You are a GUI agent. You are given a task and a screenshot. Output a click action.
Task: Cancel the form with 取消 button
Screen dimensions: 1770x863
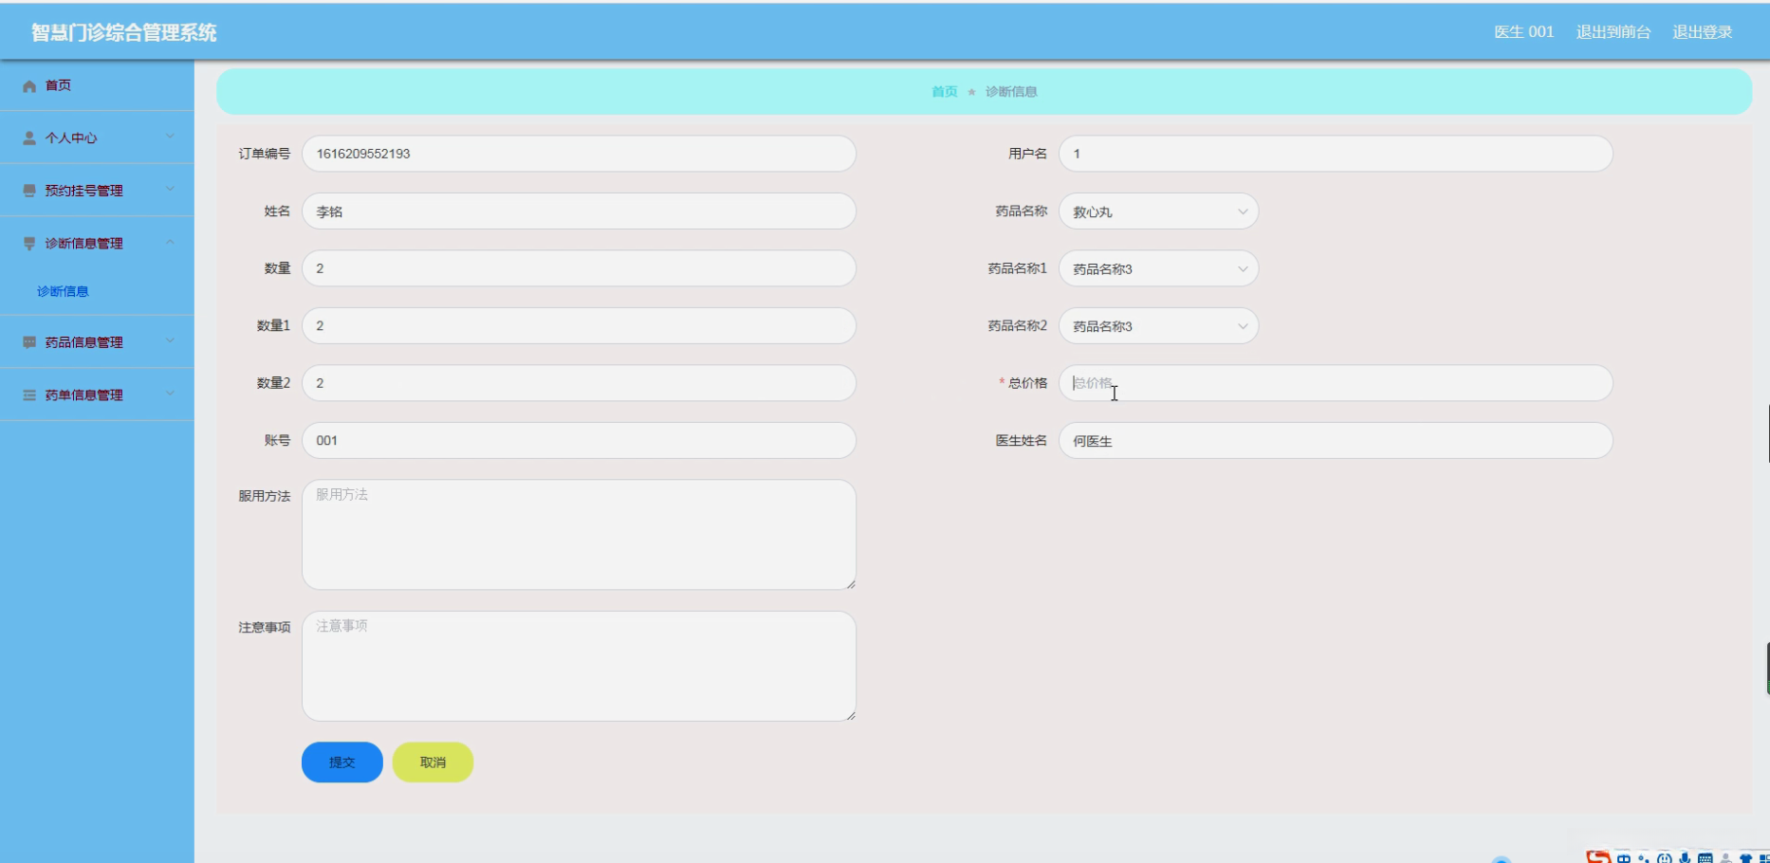[433, 762]
